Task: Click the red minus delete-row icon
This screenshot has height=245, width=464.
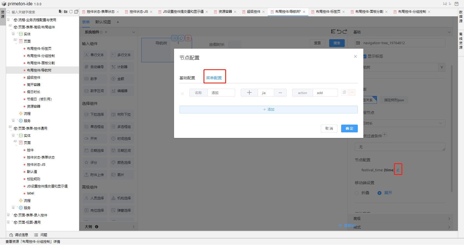Action: coord(352,92)
